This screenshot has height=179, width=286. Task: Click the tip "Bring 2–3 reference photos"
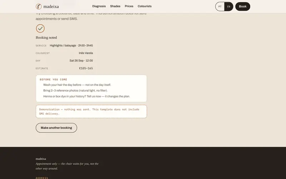(x=75, y=91)
